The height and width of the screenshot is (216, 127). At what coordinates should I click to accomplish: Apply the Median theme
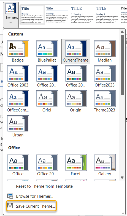point(105,52)
